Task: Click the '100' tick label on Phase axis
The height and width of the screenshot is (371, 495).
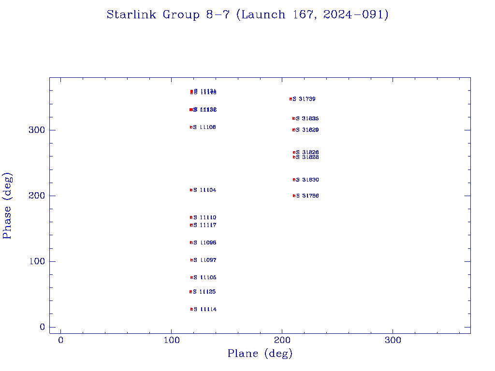Action: [x=37, y=261]
